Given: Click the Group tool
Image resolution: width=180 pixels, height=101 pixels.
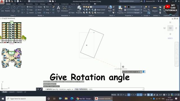Looking at the screenshot, I should point(145,9).
